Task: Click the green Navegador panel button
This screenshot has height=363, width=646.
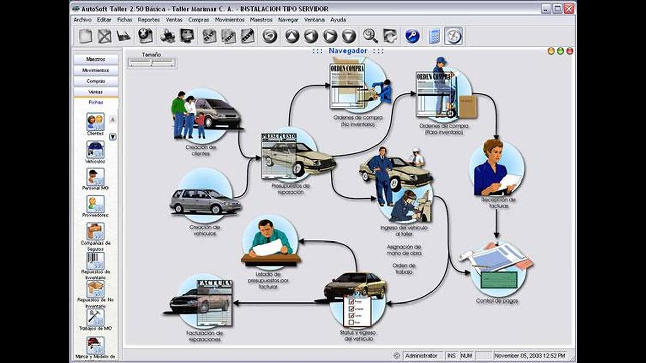Action: pos(561,51)
